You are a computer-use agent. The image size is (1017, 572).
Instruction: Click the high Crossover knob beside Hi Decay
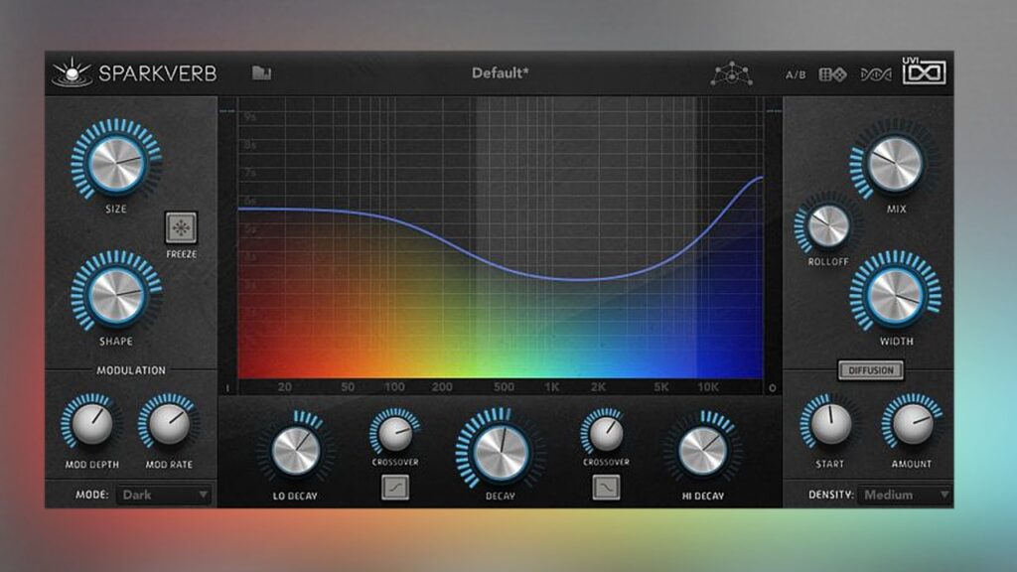[606, 434]
